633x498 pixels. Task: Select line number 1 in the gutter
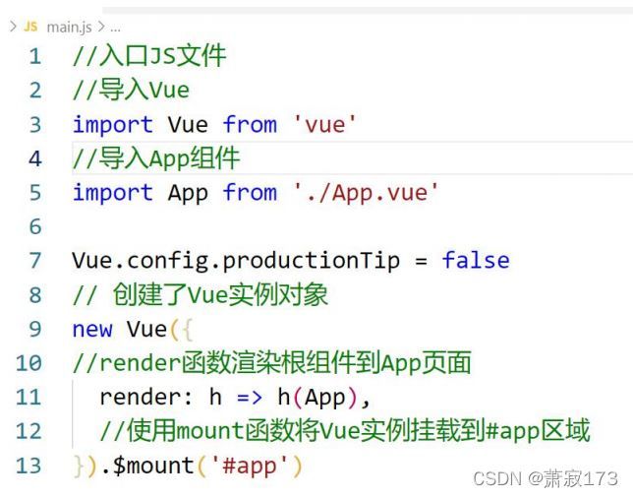pos(35,56)
